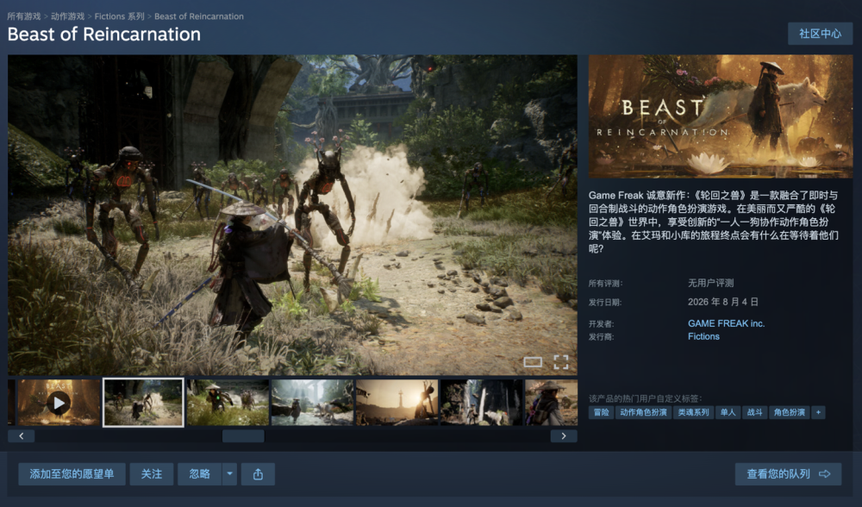Click the Beast of Reincarnation page title
This screenshot has width=862, height=507.
tap(104, 34)
